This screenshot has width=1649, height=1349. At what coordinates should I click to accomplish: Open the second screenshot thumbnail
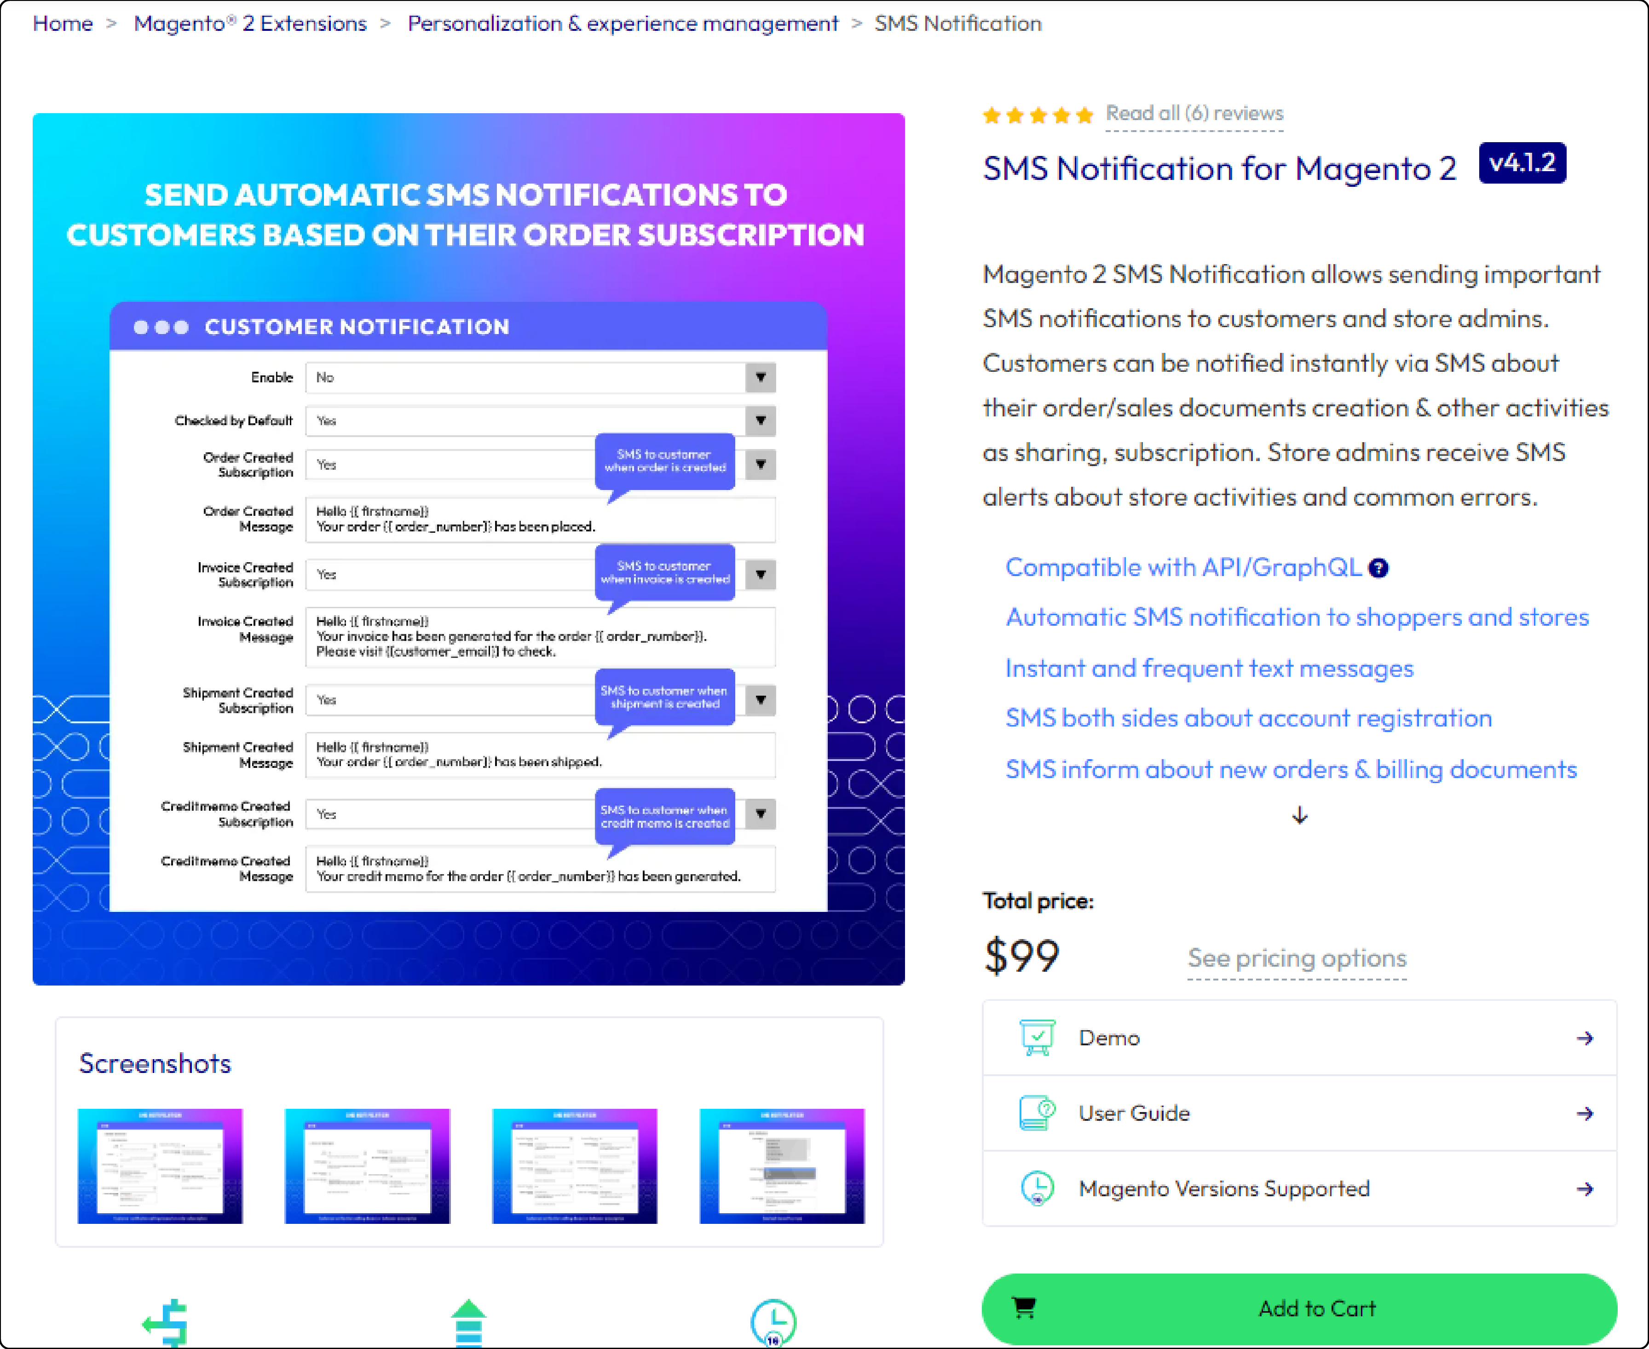[367, 1165]
